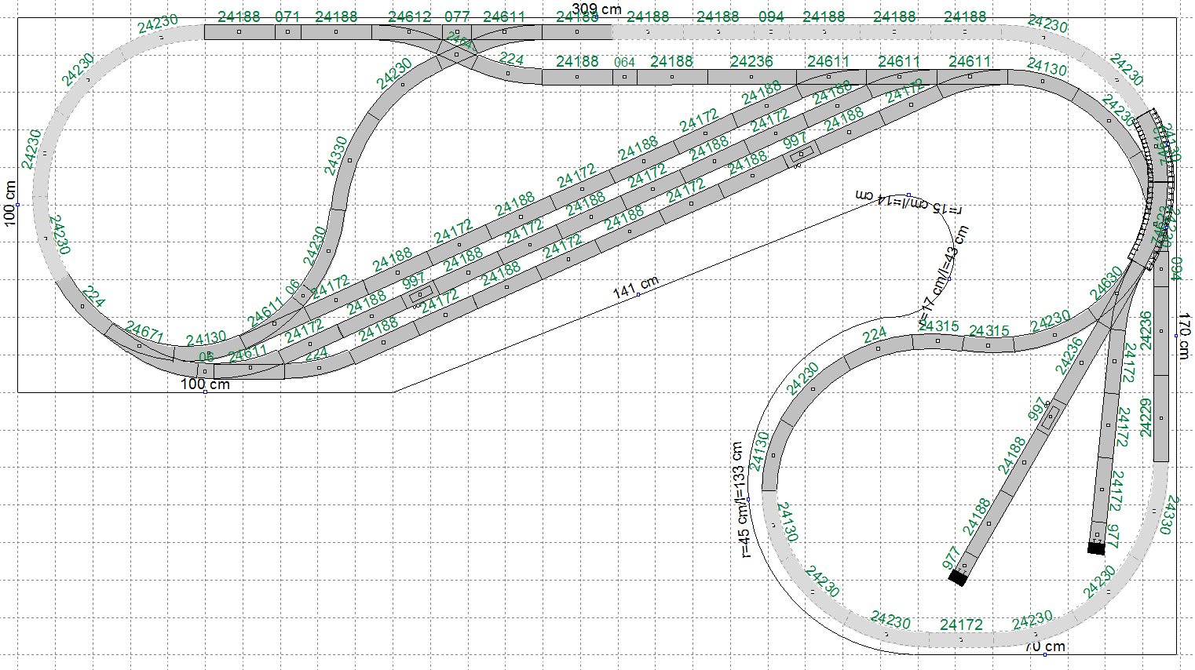
Task: Click the r=15 cm/l=14 cm arc label
Action: [x=908, y=202]
